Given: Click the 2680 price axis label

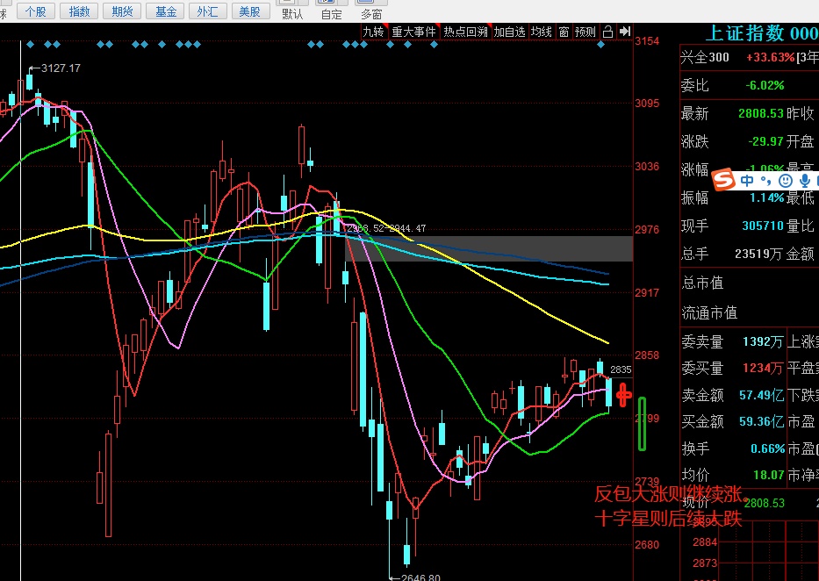Looking at the screenshot, I should coord(647,545).
